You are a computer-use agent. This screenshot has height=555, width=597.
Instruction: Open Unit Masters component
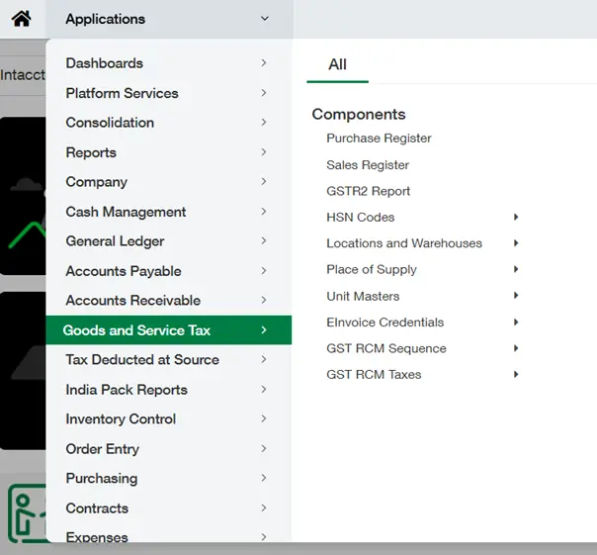point(363,296)
